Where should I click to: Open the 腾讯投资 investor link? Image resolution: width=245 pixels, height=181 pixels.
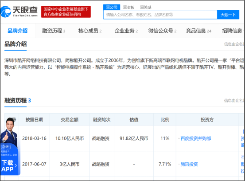pyautogui.click(x=189, y=164)
